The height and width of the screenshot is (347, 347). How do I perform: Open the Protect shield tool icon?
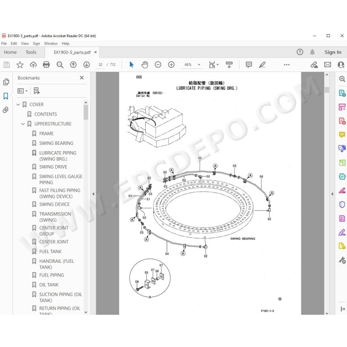[x=342, y=204]
